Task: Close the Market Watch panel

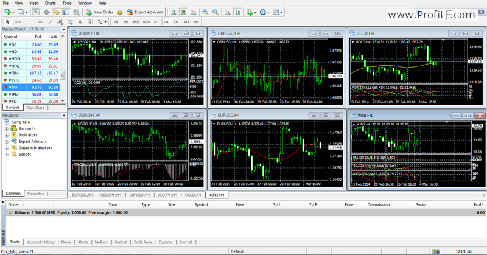Action: pos(64,29)
